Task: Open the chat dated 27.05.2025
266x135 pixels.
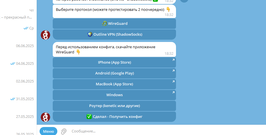Action: tap(18, 116)
